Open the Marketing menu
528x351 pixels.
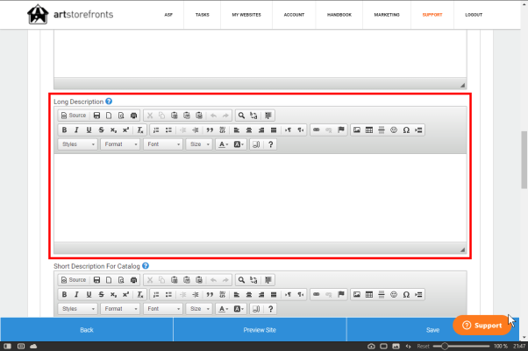386,15
